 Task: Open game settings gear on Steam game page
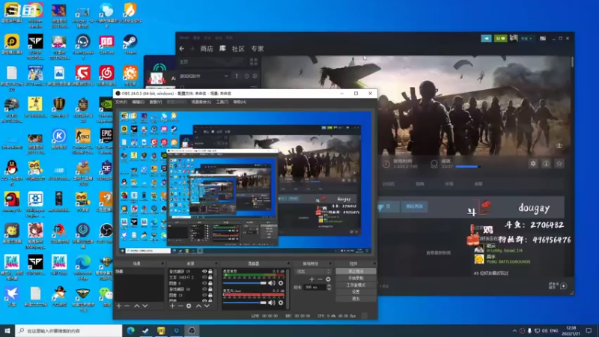(x=533, y=163)
